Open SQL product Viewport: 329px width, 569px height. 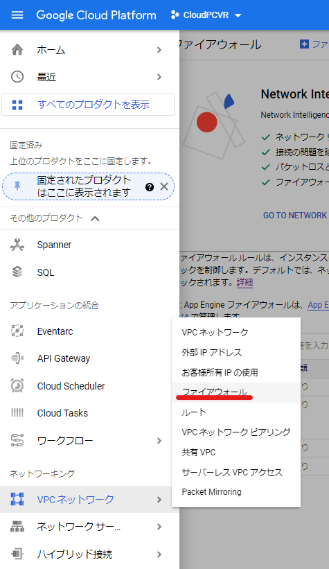click(x=45, y=272)
